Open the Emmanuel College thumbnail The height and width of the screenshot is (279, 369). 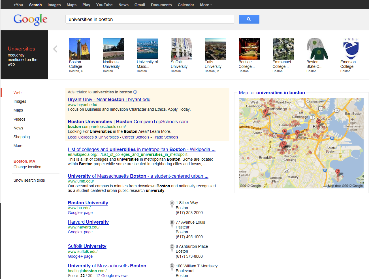(x=283, y=49)
